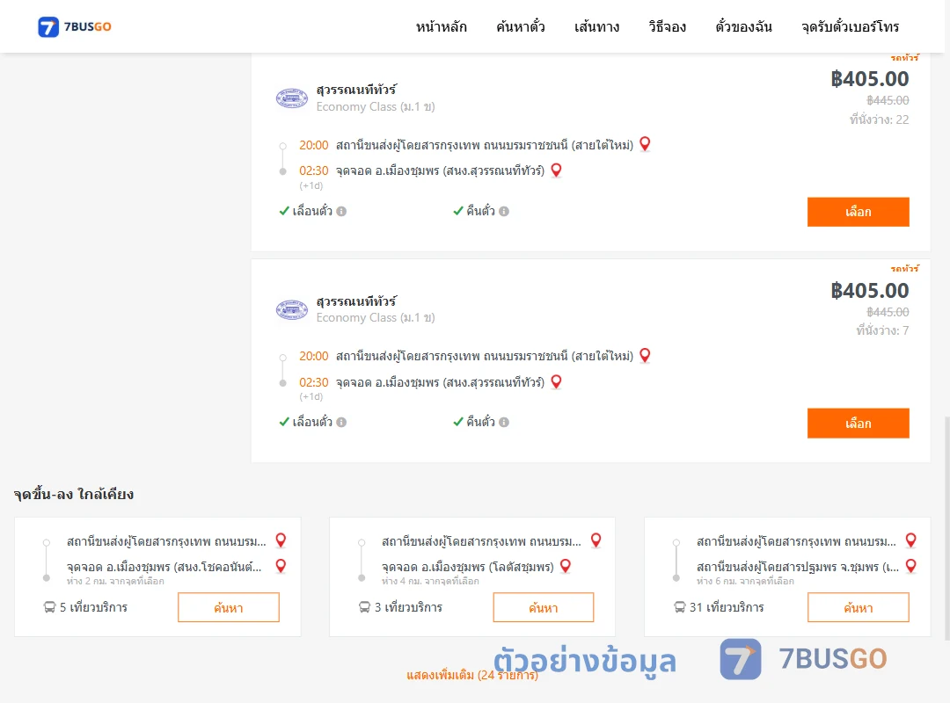The width and height of the screenshot is (950, 703).
Task: Click ที่นั่งว่าง: 7 text
Action: point(883,330)
